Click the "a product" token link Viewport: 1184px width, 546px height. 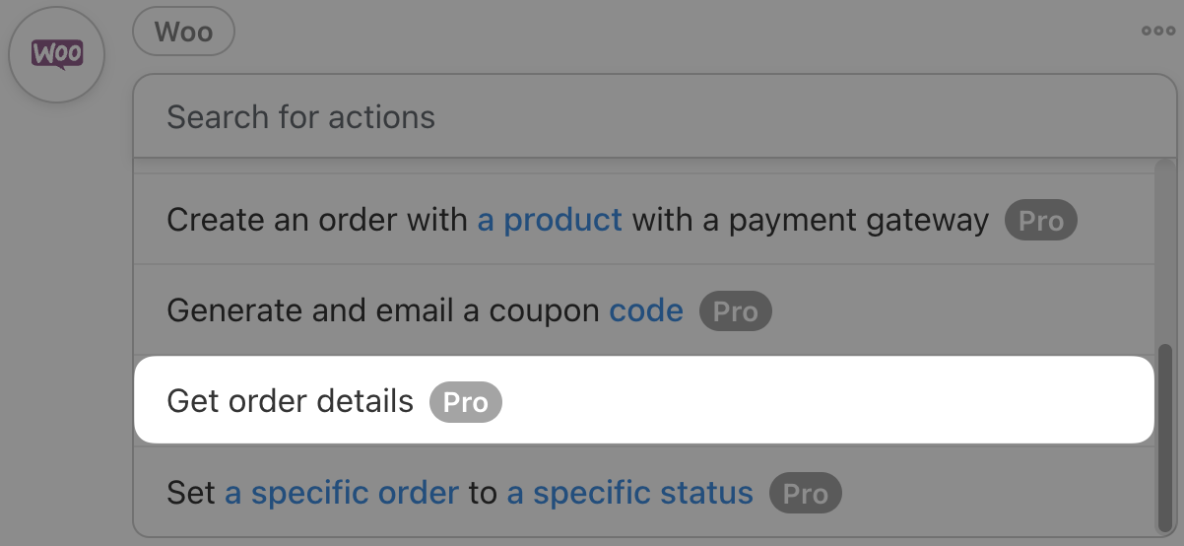[x=550, y=220]
